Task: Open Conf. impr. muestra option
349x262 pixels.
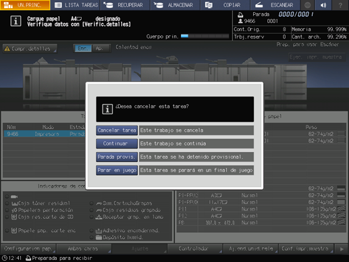Action: click(x=306, y=248)
